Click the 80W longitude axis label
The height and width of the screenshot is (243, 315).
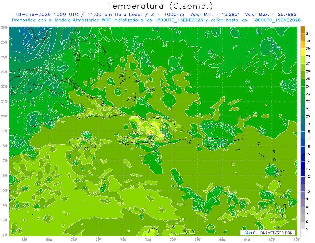coord(49,239)
